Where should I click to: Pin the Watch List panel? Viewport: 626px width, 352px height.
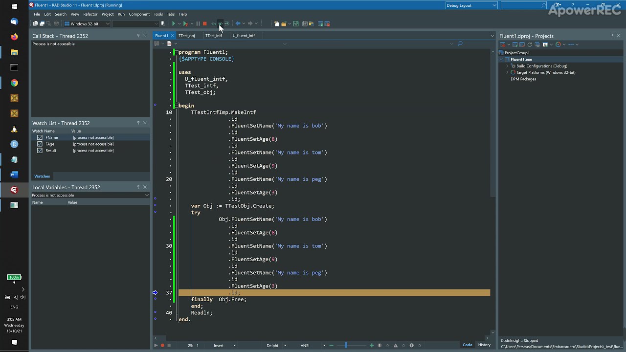tap(138, 123)
